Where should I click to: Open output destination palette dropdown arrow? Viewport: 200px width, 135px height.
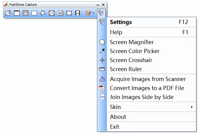click(93, 13)
